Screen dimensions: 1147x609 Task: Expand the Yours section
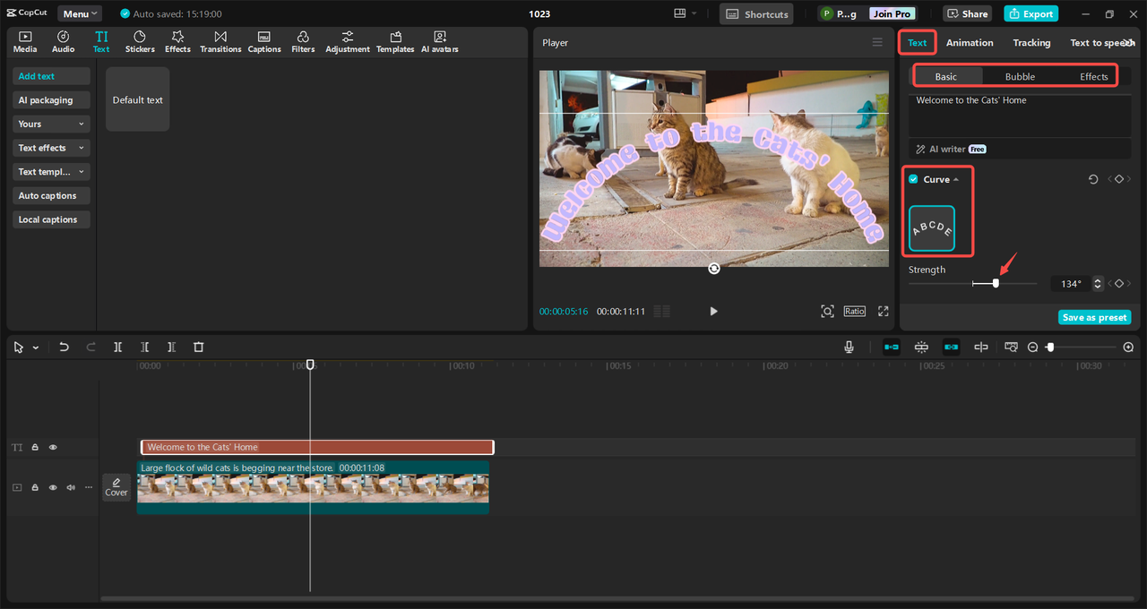51,124
